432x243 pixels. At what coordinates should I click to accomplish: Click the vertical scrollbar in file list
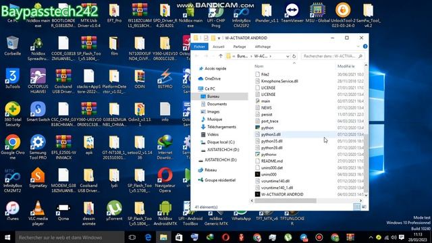click(x=366, y=163)
